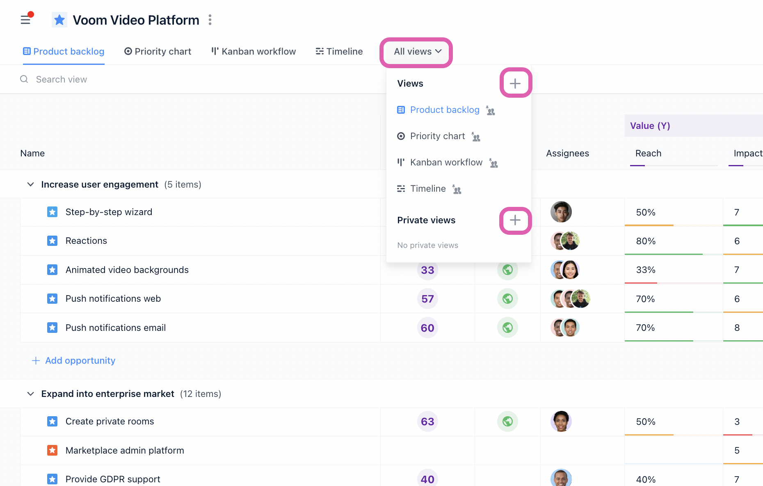Click the star icon of Reactions row
The width and height of the screenshot is (763, 486).
coord(52,241)
